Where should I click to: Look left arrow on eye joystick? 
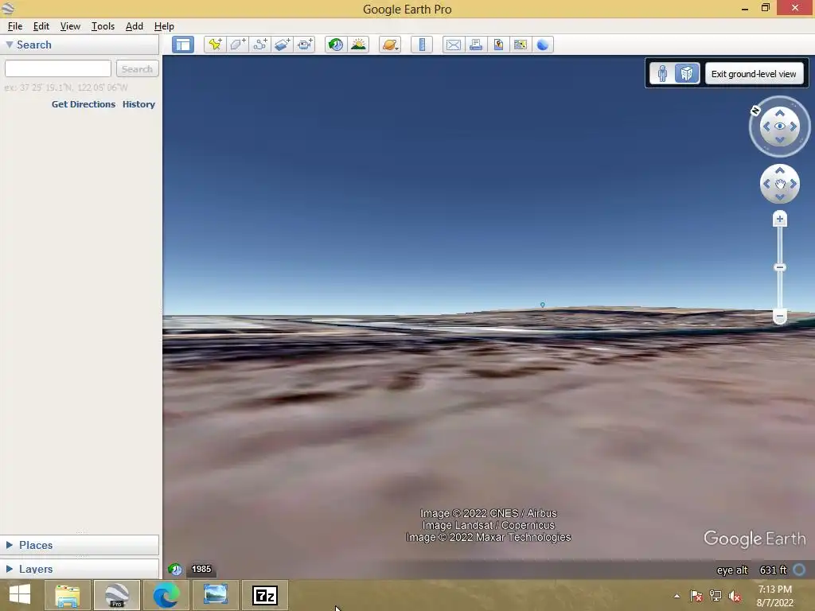[766, 126]
